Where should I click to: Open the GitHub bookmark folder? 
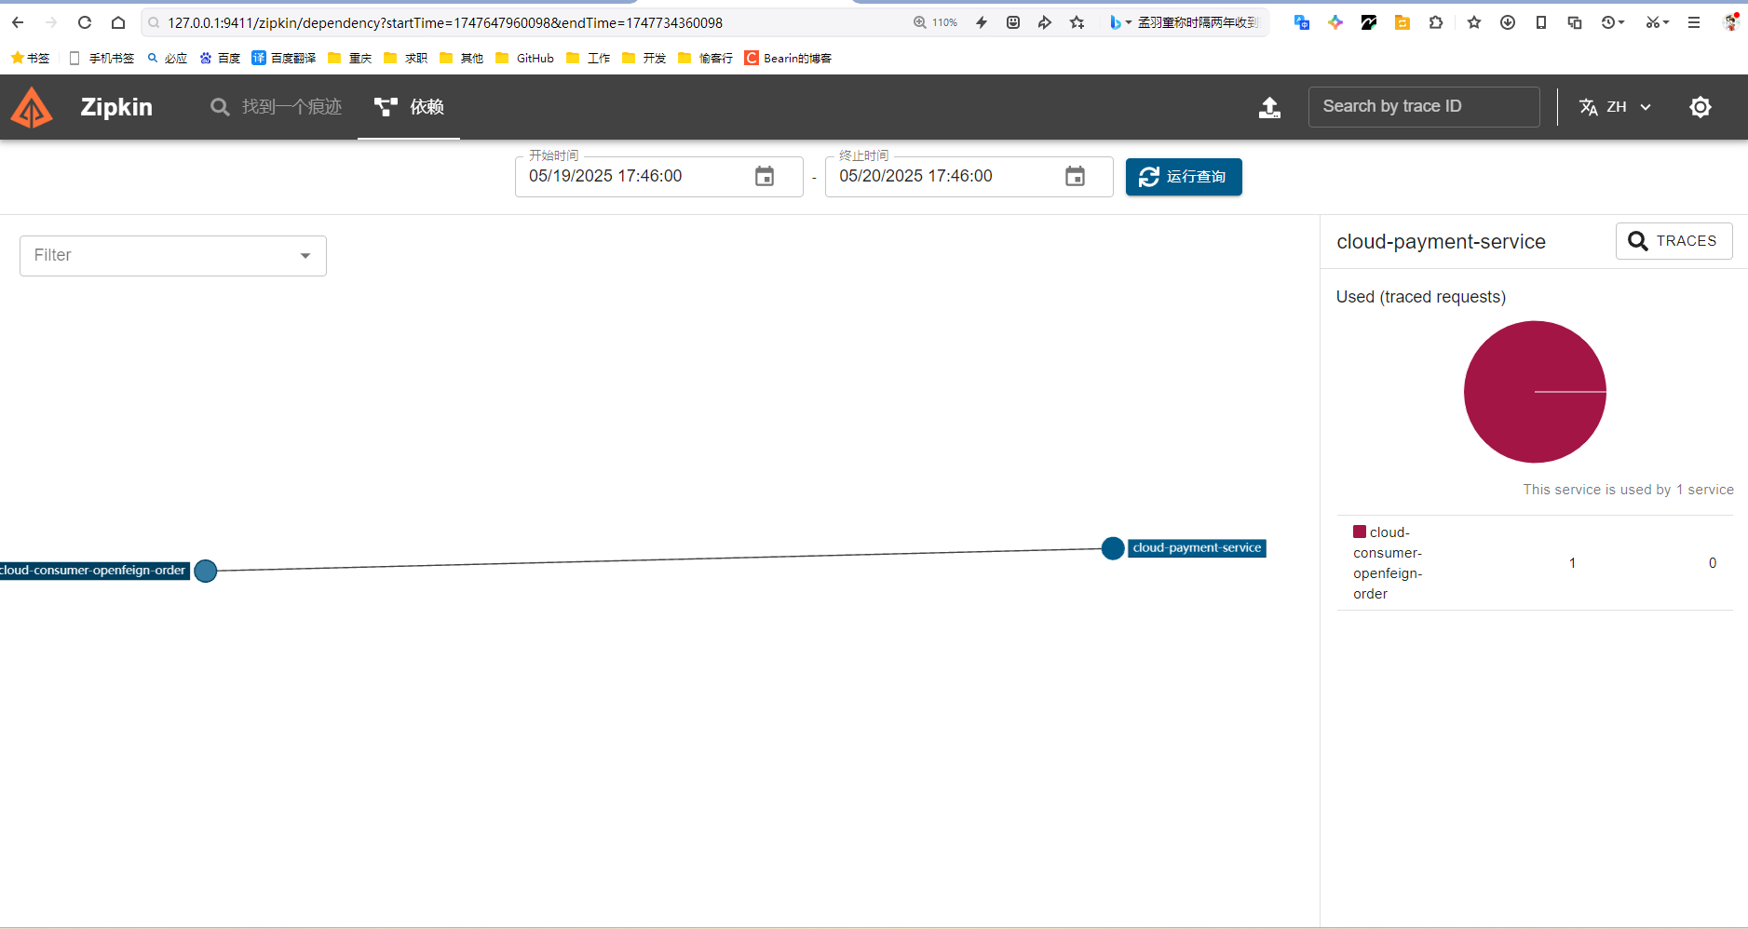[524, 58]
